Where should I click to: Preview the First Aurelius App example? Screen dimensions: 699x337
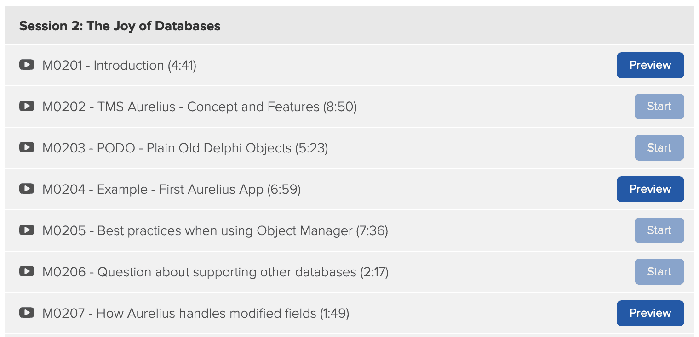click(x=650, y=189)
